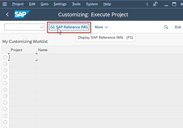
Task: Select the second worklist row radio button
Action: tap(5, 64)
